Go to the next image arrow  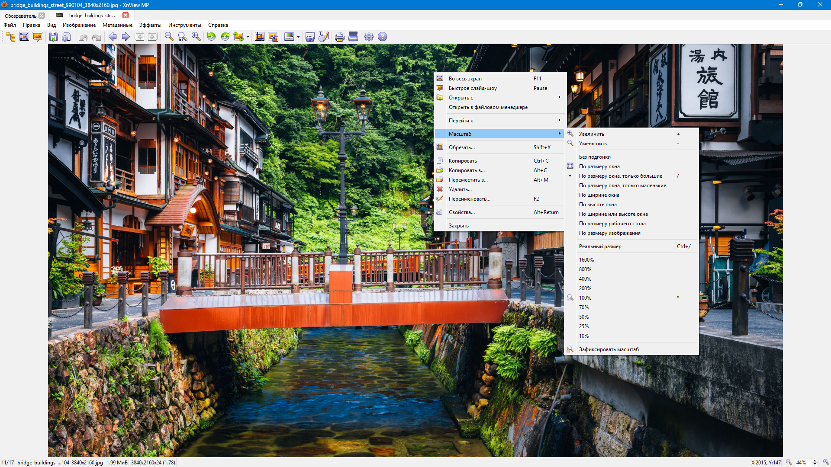point(126,37)
